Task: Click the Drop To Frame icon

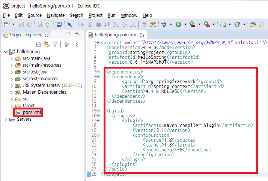Action: click(x=145, y=24)
